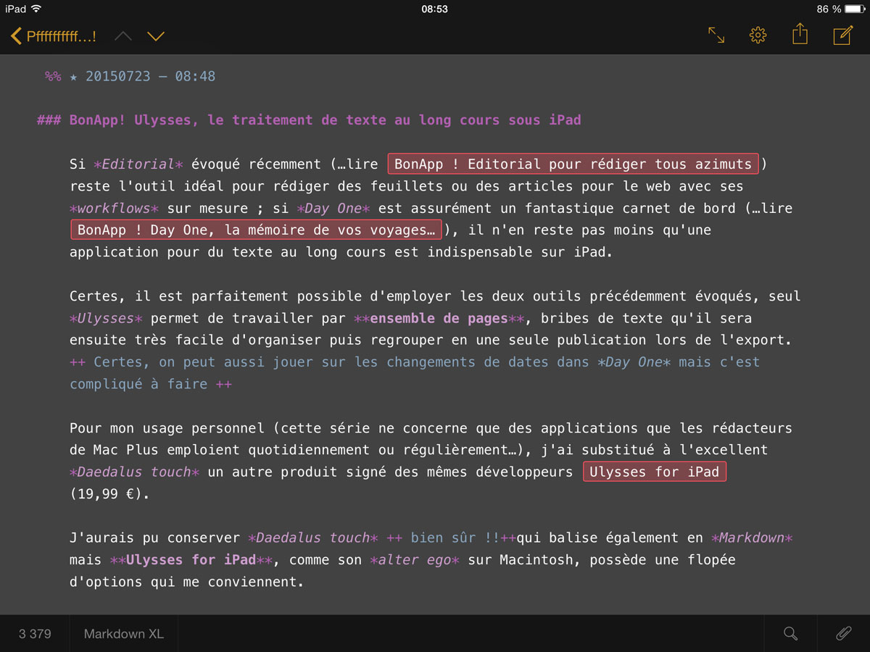
Task: Tap the Wi-Fi indicator in status bar
Action: click(x=36, y=9)
